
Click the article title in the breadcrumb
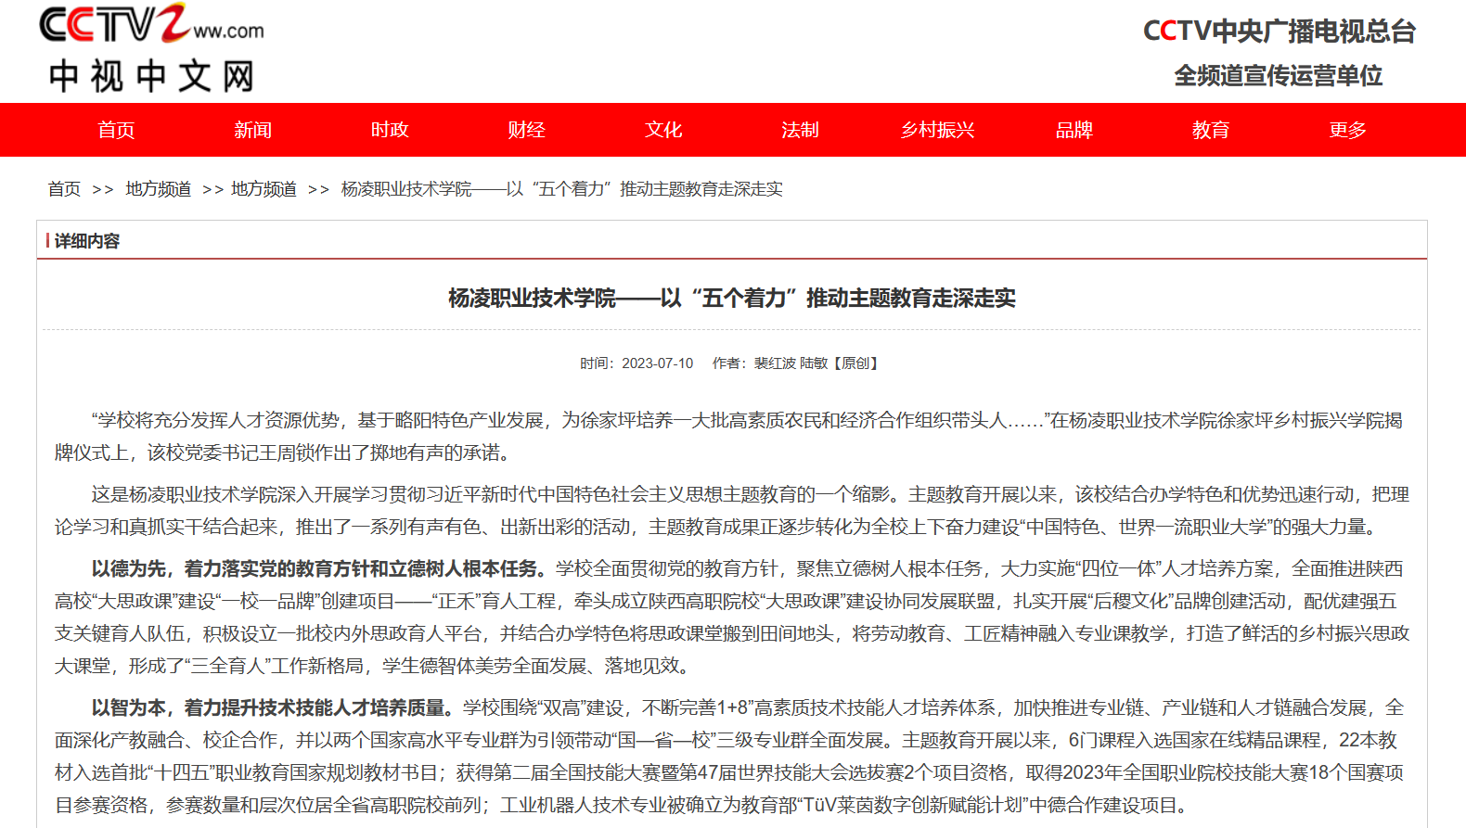pos(561,189)
